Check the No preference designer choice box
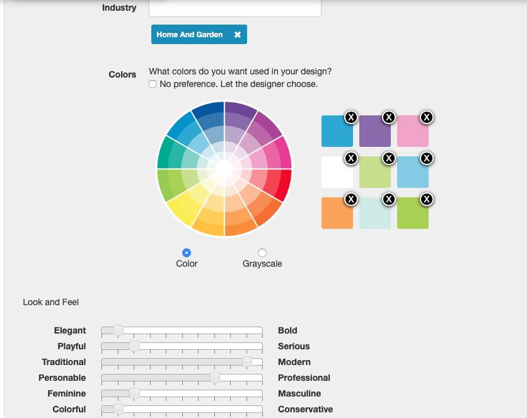527x418 pixels. pyautogui.click(x=153, y=84)
